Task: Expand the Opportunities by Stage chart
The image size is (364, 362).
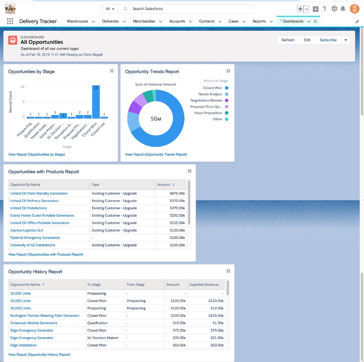Action: click(112, 71)
